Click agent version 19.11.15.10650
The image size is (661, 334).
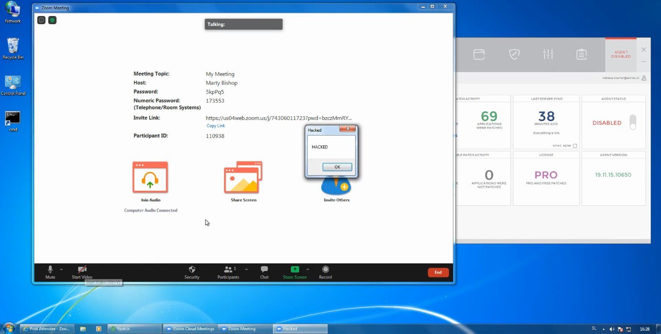613,175
